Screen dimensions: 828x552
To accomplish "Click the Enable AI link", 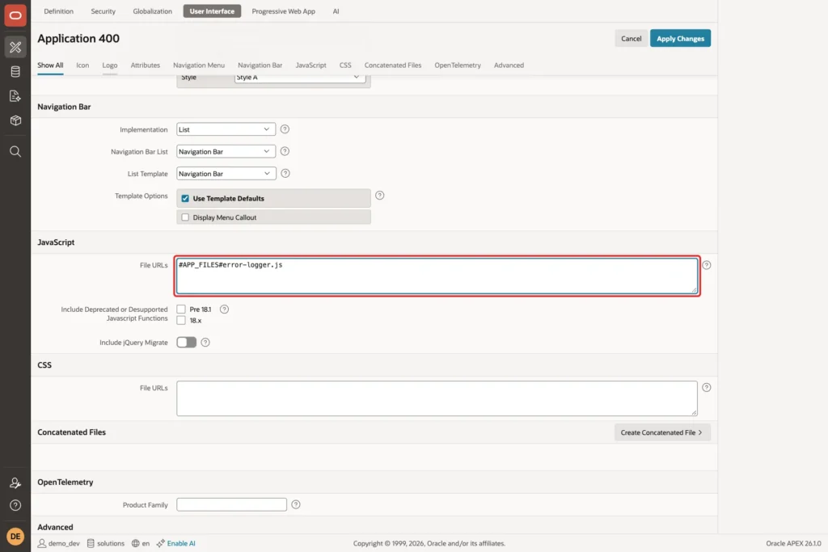I will [x=181, y=544].
